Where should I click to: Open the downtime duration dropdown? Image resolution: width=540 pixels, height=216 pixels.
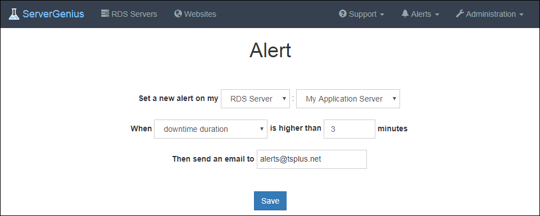coord(210,129)
